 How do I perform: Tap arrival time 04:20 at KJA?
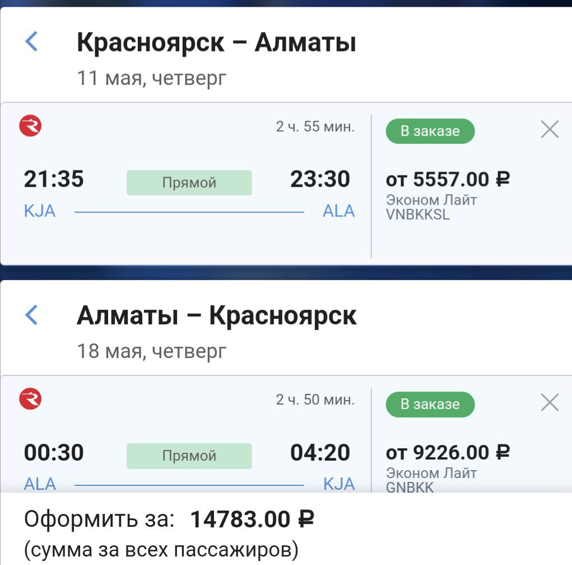(320, 452)
